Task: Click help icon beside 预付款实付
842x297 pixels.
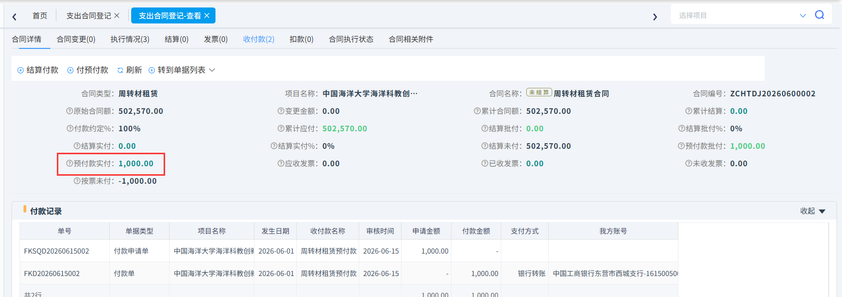Action: (x=70, y=164)
